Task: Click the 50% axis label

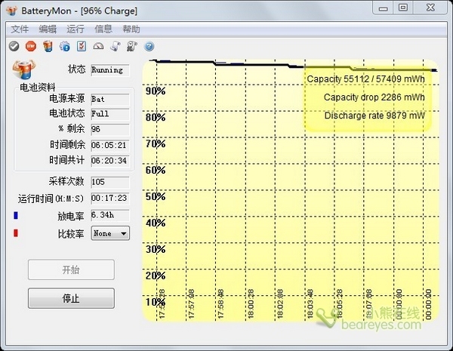Action: 156,196
